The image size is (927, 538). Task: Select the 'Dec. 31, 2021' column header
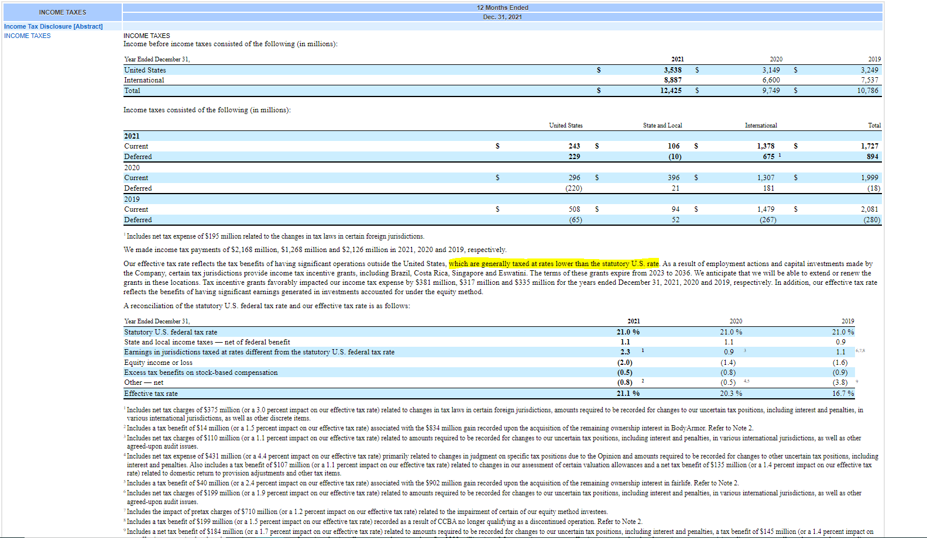pyautogui.click(x=502, y=17)
